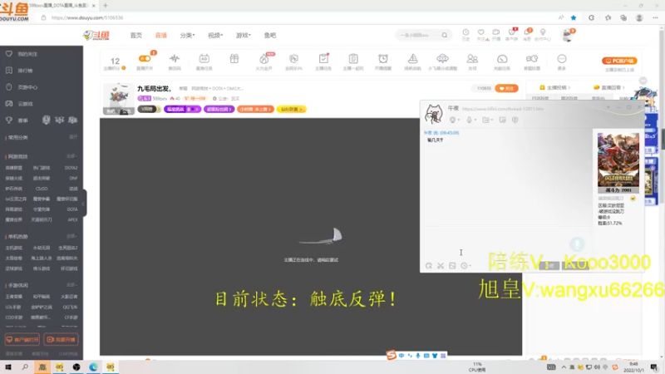The image size is (665, 374).
Task: Open 鱼吧 tab in navigation
Action: (x=269, y=35)
